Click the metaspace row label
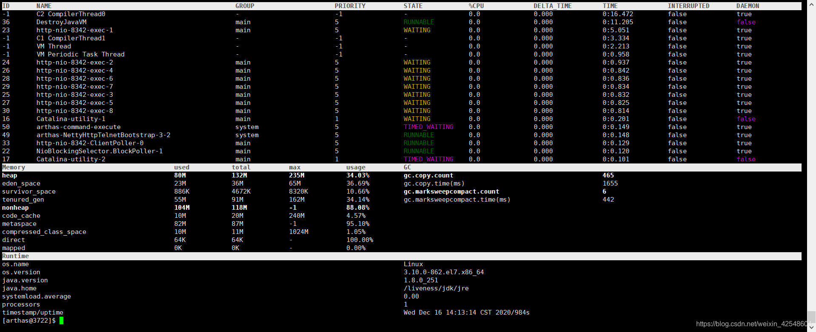 point(19,224)
